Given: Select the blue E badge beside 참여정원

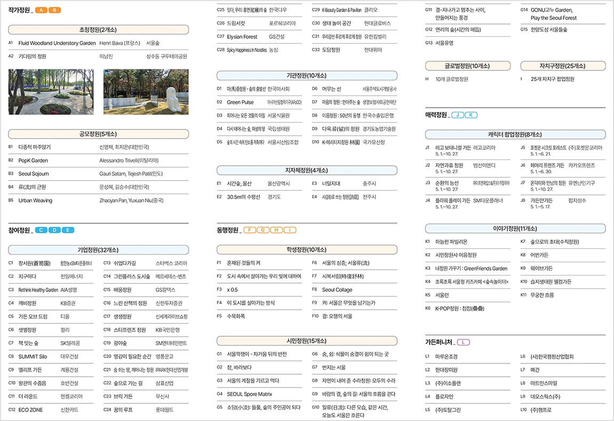Looking at the screenshot, I should coord(68,230).
